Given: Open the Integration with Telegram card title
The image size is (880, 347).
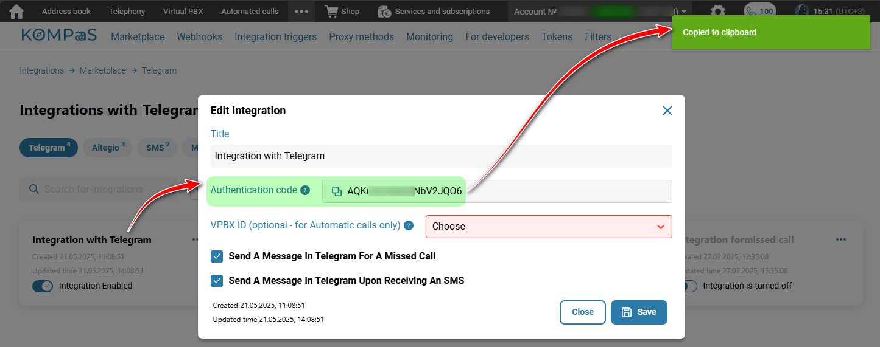Looking at the screenshot, I should pyautogui.click(x=92, y=240).
